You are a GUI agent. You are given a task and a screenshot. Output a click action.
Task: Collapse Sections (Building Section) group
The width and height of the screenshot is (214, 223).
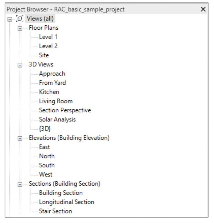click(20, 184)
